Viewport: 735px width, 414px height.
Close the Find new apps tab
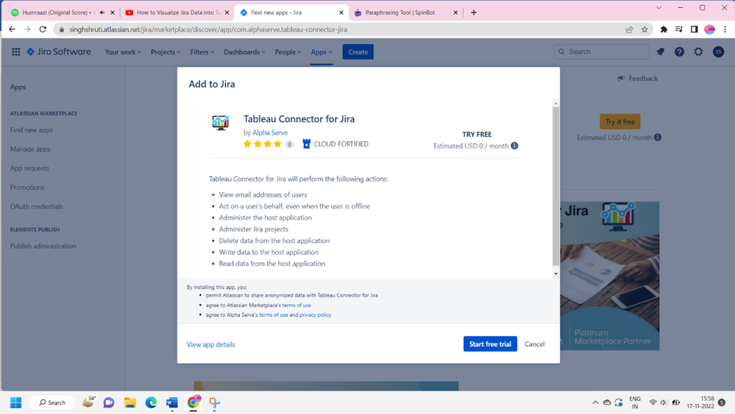point(341,13)
